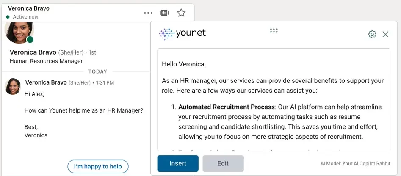
Task: Star the Veronica Bravo conversation
Action: pos(181,13)
